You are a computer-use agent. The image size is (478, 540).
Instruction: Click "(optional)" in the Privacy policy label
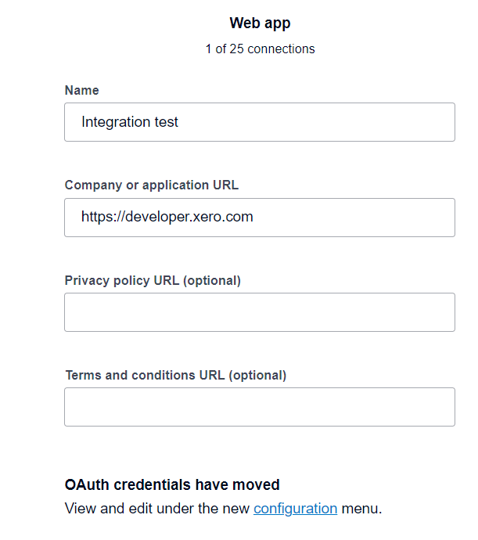tap(212, 281)
